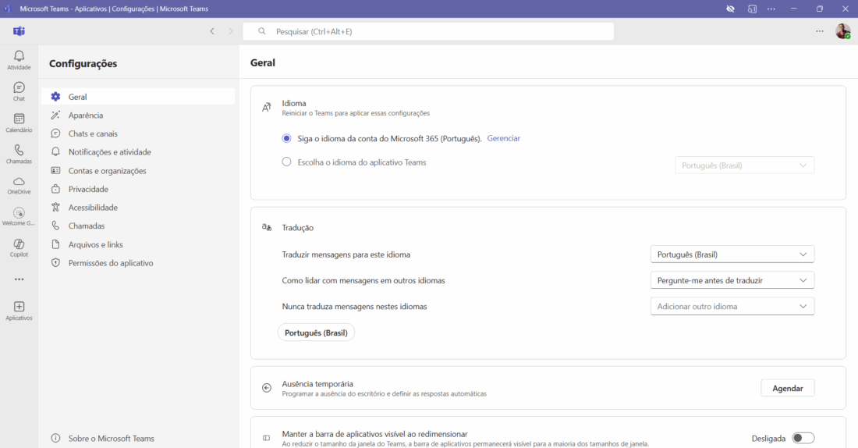Viewport: 858px width, 448px height.
Task: Open Sobre o Microsoft Teams
Action: point(111,438)
